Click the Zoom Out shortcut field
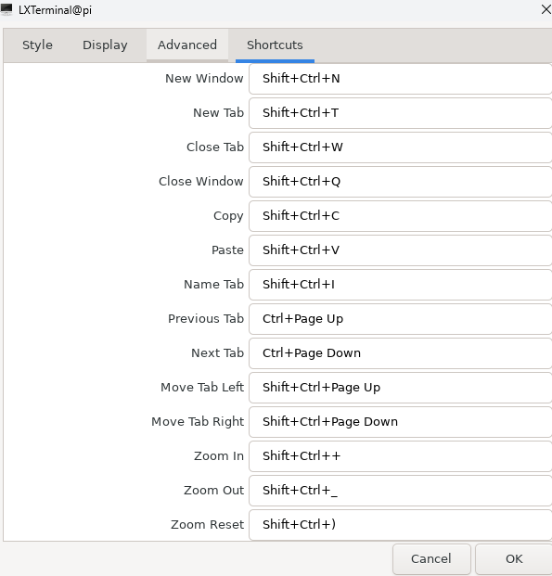Viewport: 552px width, 576px height. 400,491
